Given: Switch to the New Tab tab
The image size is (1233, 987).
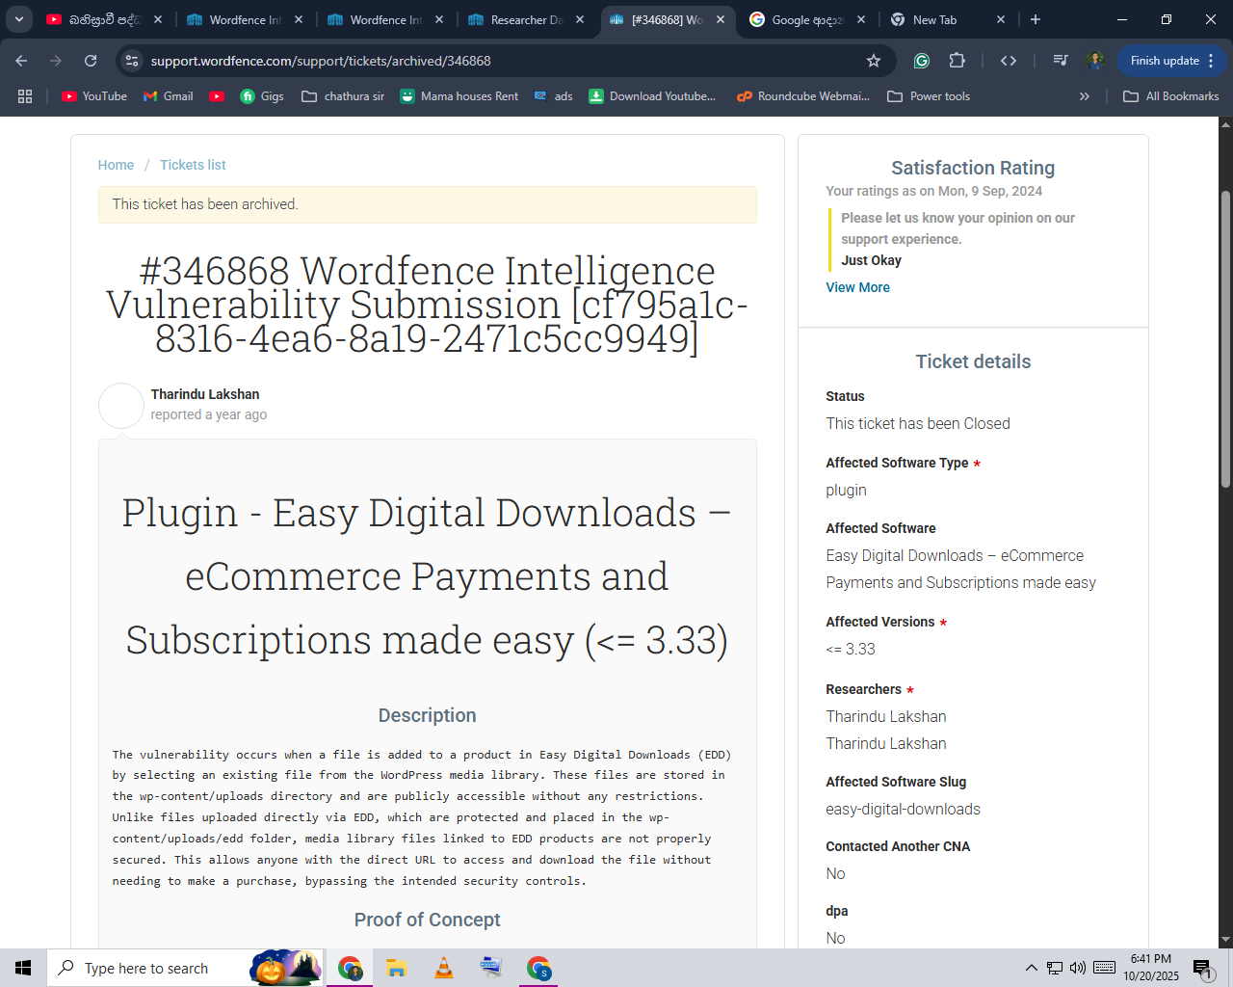Looking at the screenshot, I should (x=948, y=19).
